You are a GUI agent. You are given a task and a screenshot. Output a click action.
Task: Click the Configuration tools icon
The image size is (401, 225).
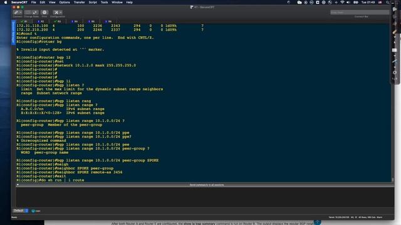click(x=56, y=12)
